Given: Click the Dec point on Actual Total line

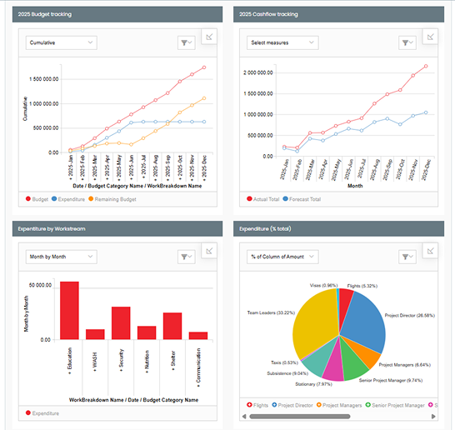Looking at the screenshot, I should [426, 66].
